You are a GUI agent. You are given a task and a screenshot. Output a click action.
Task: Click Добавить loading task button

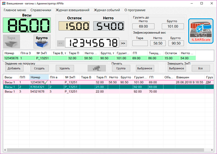point(14,68)
